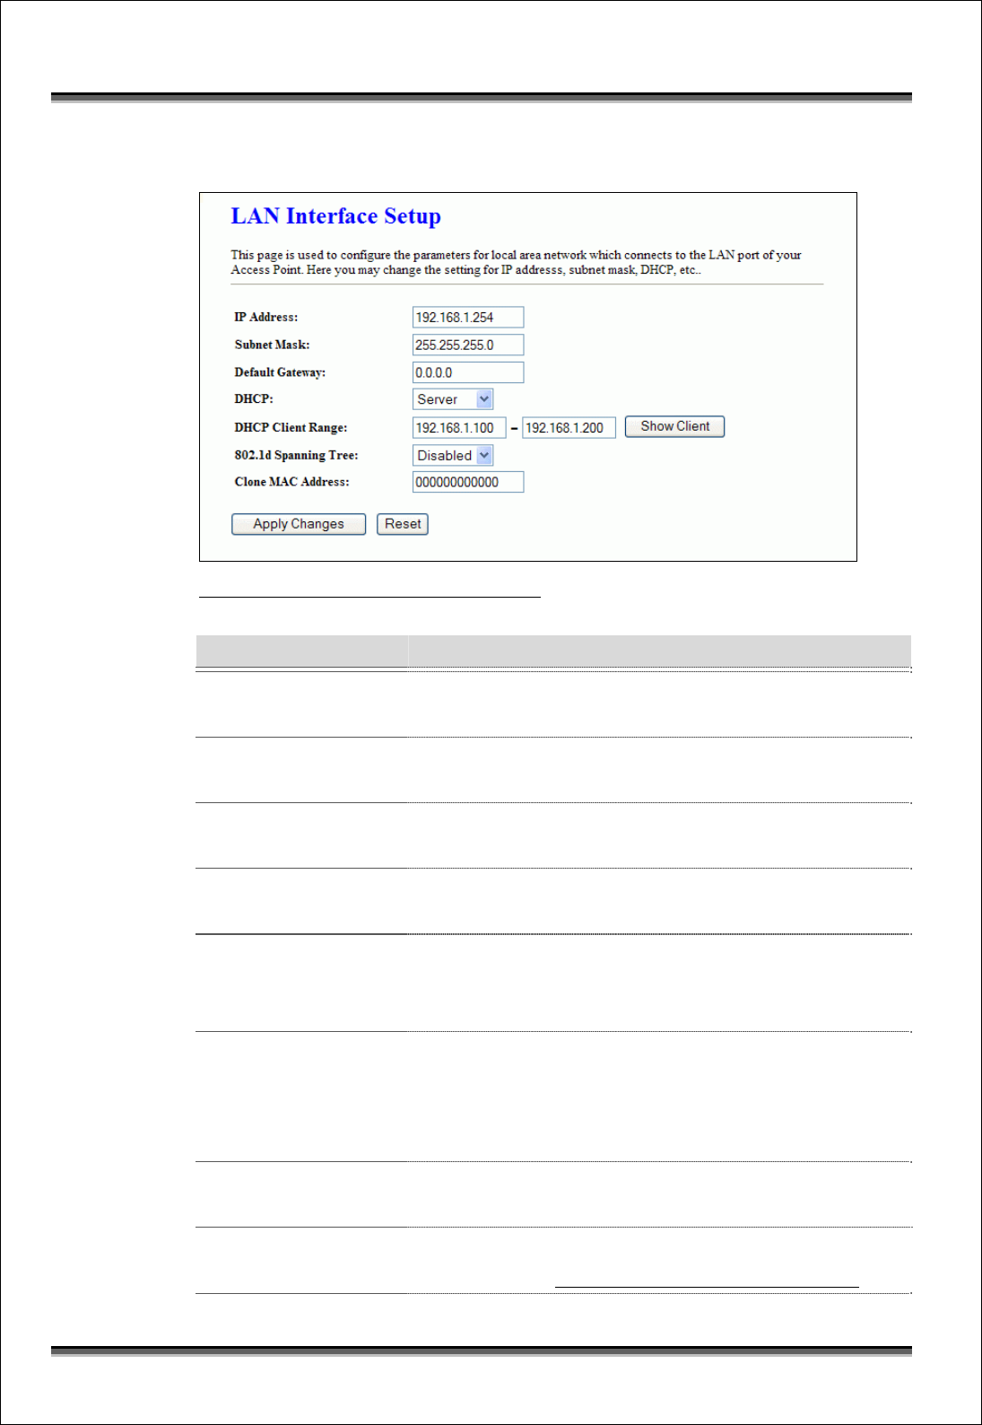This screenshot has height=1425, width=982.
Task: Click the Reset button
Action: coord(403,524)
